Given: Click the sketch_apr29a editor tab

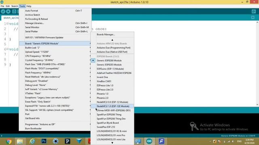Looking at the screenshot, I should [10, 18].
